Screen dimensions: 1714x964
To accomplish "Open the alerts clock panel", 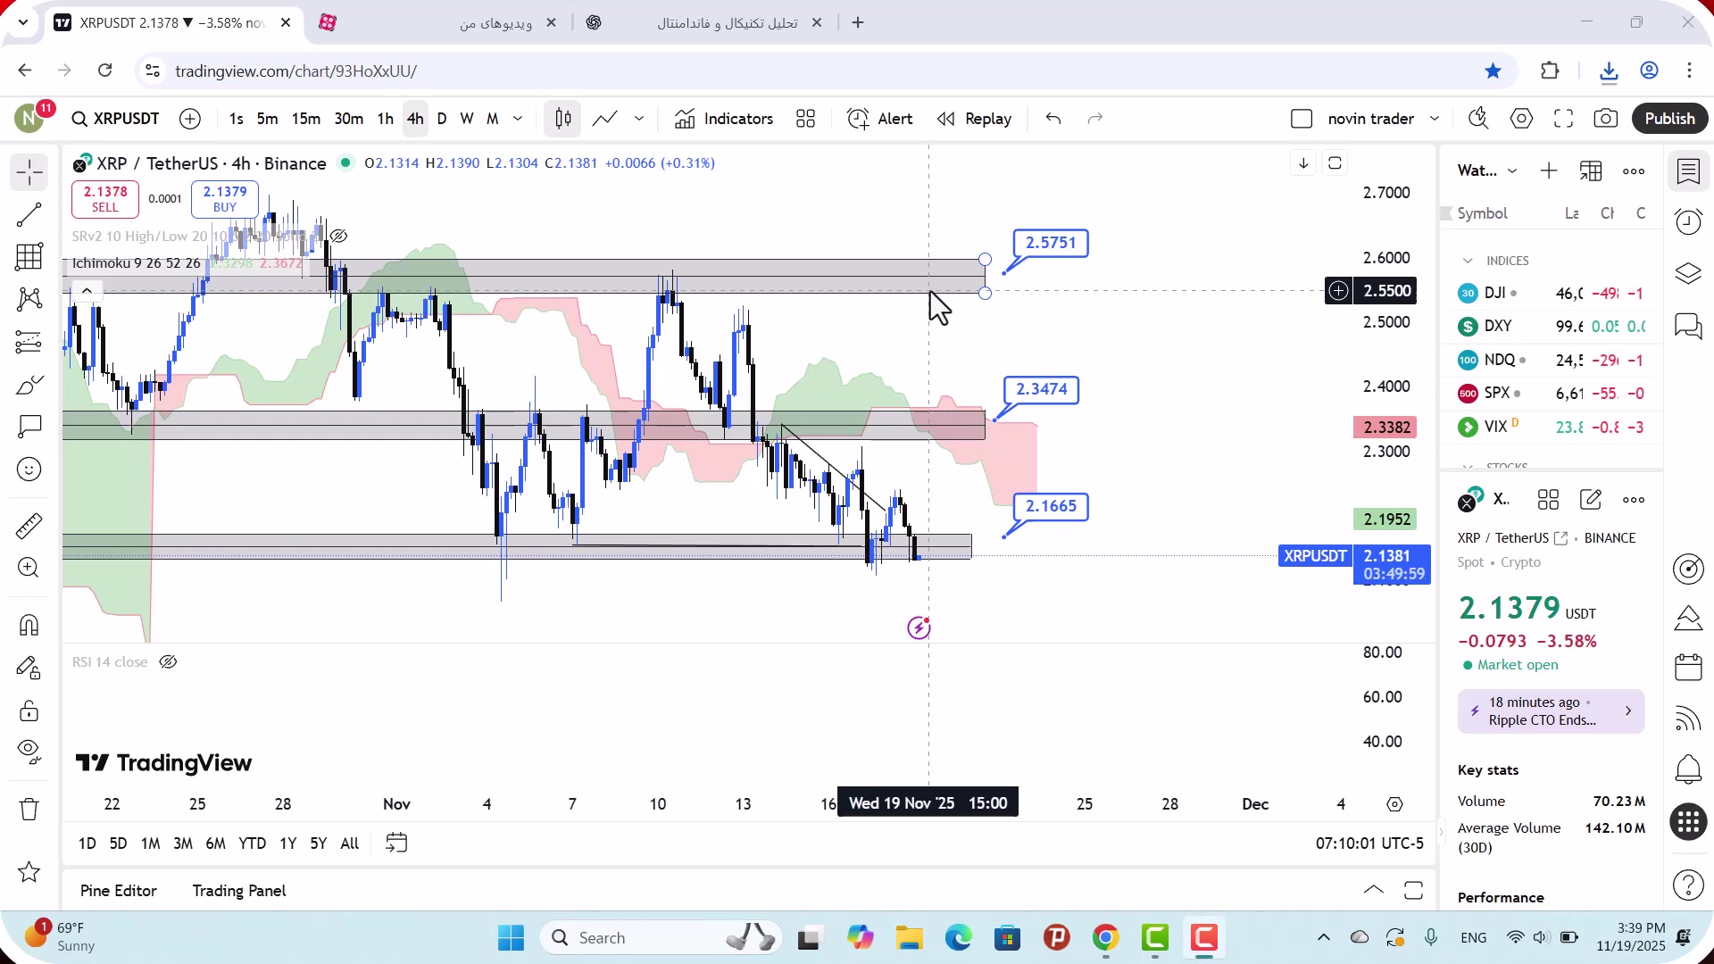I will pos(1688,221).
